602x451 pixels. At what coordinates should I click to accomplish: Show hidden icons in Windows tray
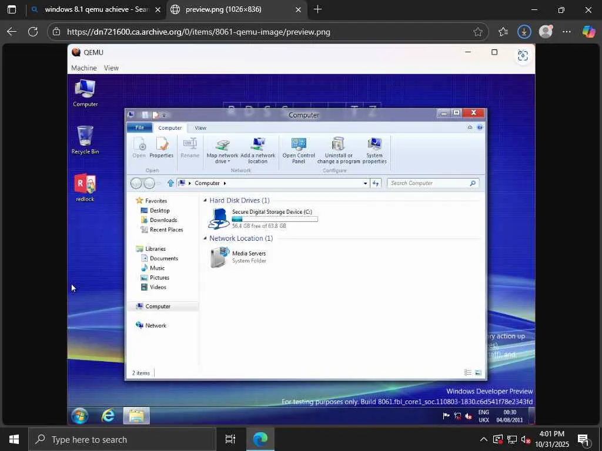(x=483, y=439)
